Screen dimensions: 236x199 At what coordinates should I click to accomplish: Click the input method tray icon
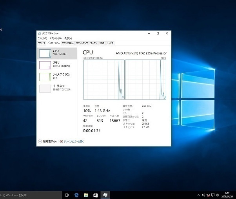pos(217,195)
